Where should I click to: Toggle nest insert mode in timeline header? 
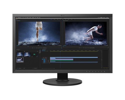(42, 51)
